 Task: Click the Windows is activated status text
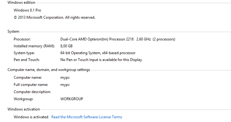[31, 117]
